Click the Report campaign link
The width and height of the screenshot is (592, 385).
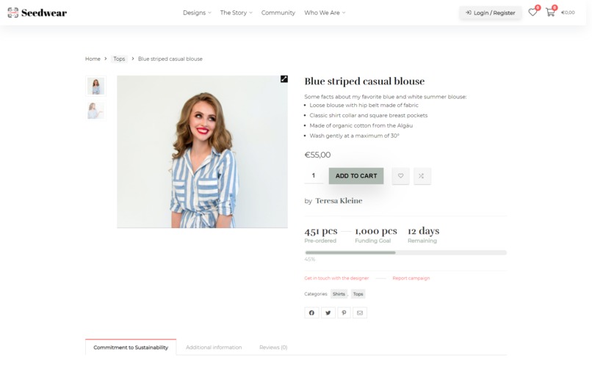tap(411, 278)
